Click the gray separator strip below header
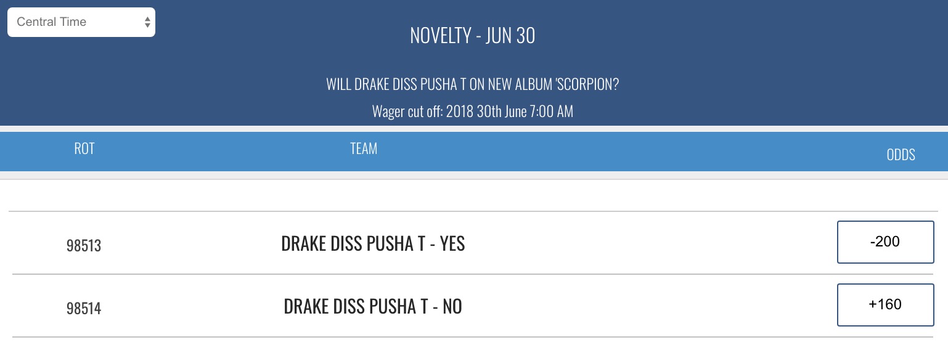Screen dimensions: 948x345 coord(474,176)
